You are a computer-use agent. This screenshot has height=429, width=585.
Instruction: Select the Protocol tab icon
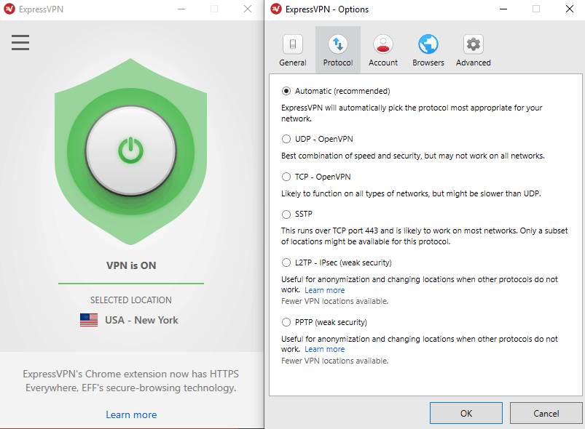(337, 44)
